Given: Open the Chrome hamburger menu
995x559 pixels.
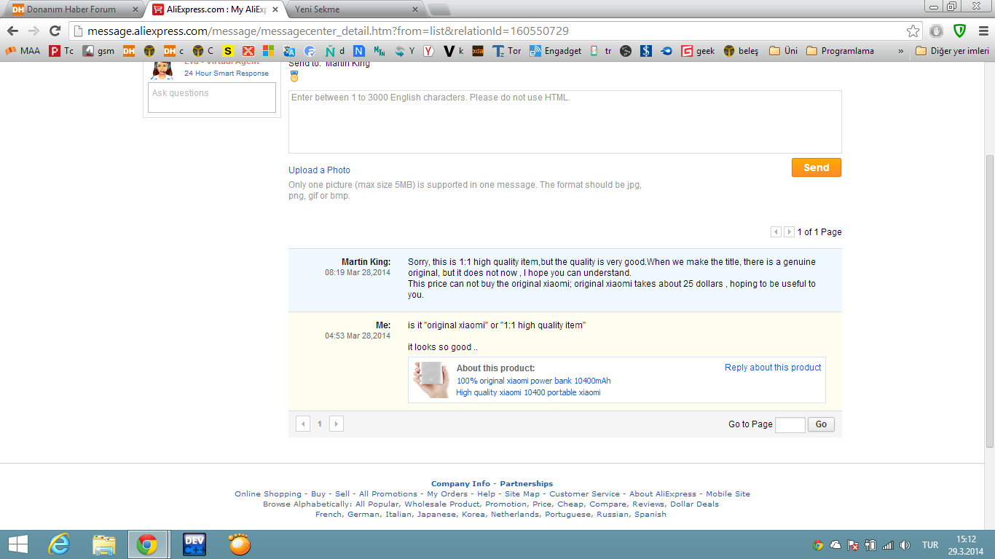Looking at the screenshot, I should coord(983,31).
